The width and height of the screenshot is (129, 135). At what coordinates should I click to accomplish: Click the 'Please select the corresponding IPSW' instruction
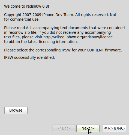click(x=63, y=50)
